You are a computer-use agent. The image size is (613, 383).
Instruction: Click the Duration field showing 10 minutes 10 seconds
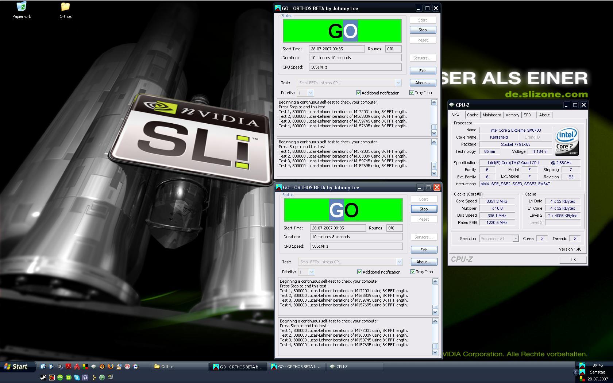[355, 58]
